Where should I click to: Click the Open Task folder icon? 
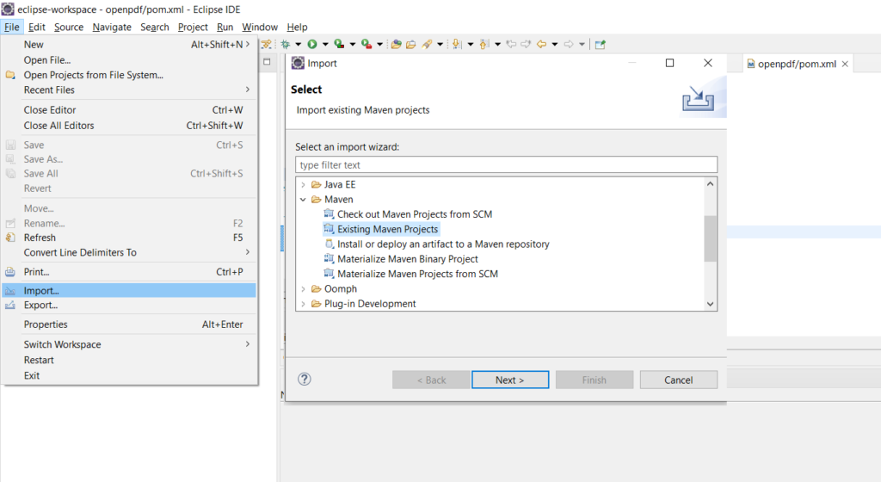(x=410, y=44)
